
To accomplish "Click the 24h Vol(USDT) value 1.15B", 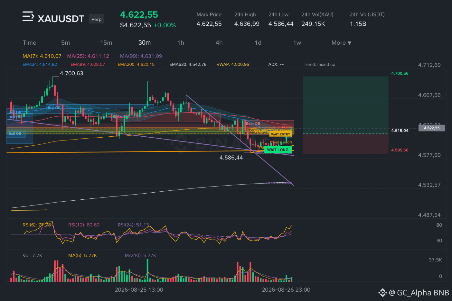I will coord(358,24).
